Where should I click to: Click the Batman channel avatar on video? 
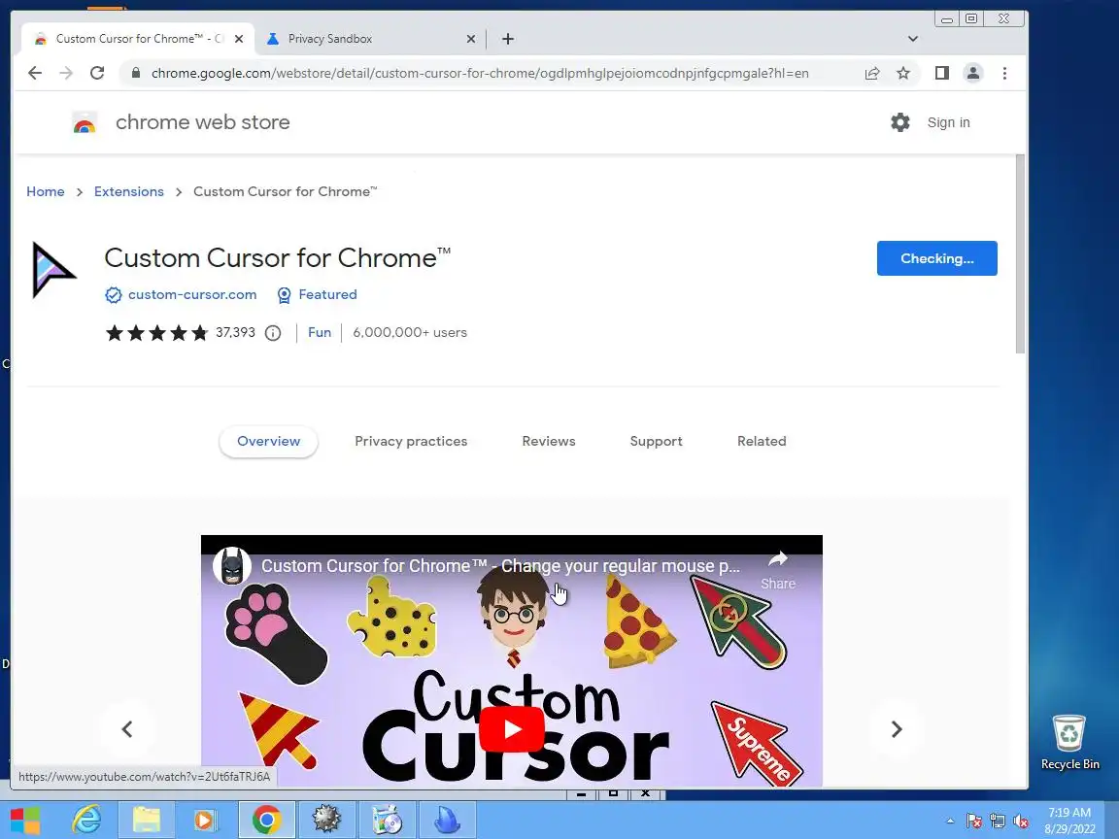(232, 566)
